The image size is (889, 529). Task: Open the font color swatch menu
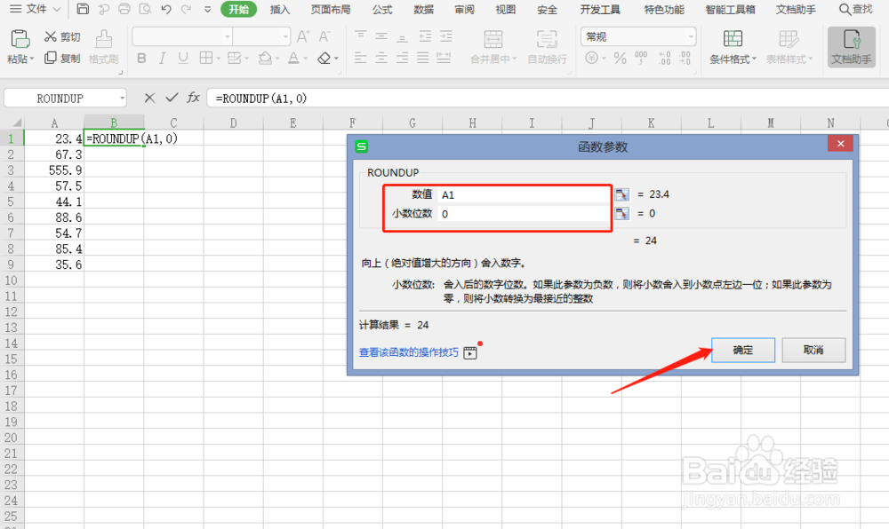[304, 57]
